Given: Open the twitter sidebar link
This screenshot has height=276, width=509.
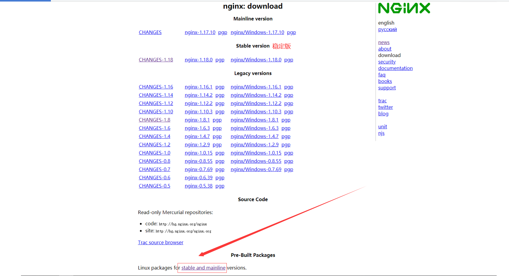Looking at the screenshot, I should [x=385, y=107].
